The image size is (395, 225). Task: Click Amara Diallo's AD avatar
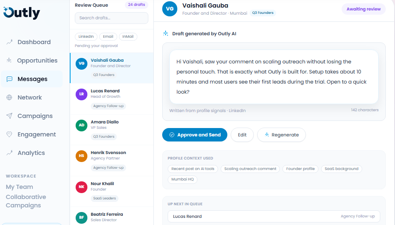tap(82, 125)
